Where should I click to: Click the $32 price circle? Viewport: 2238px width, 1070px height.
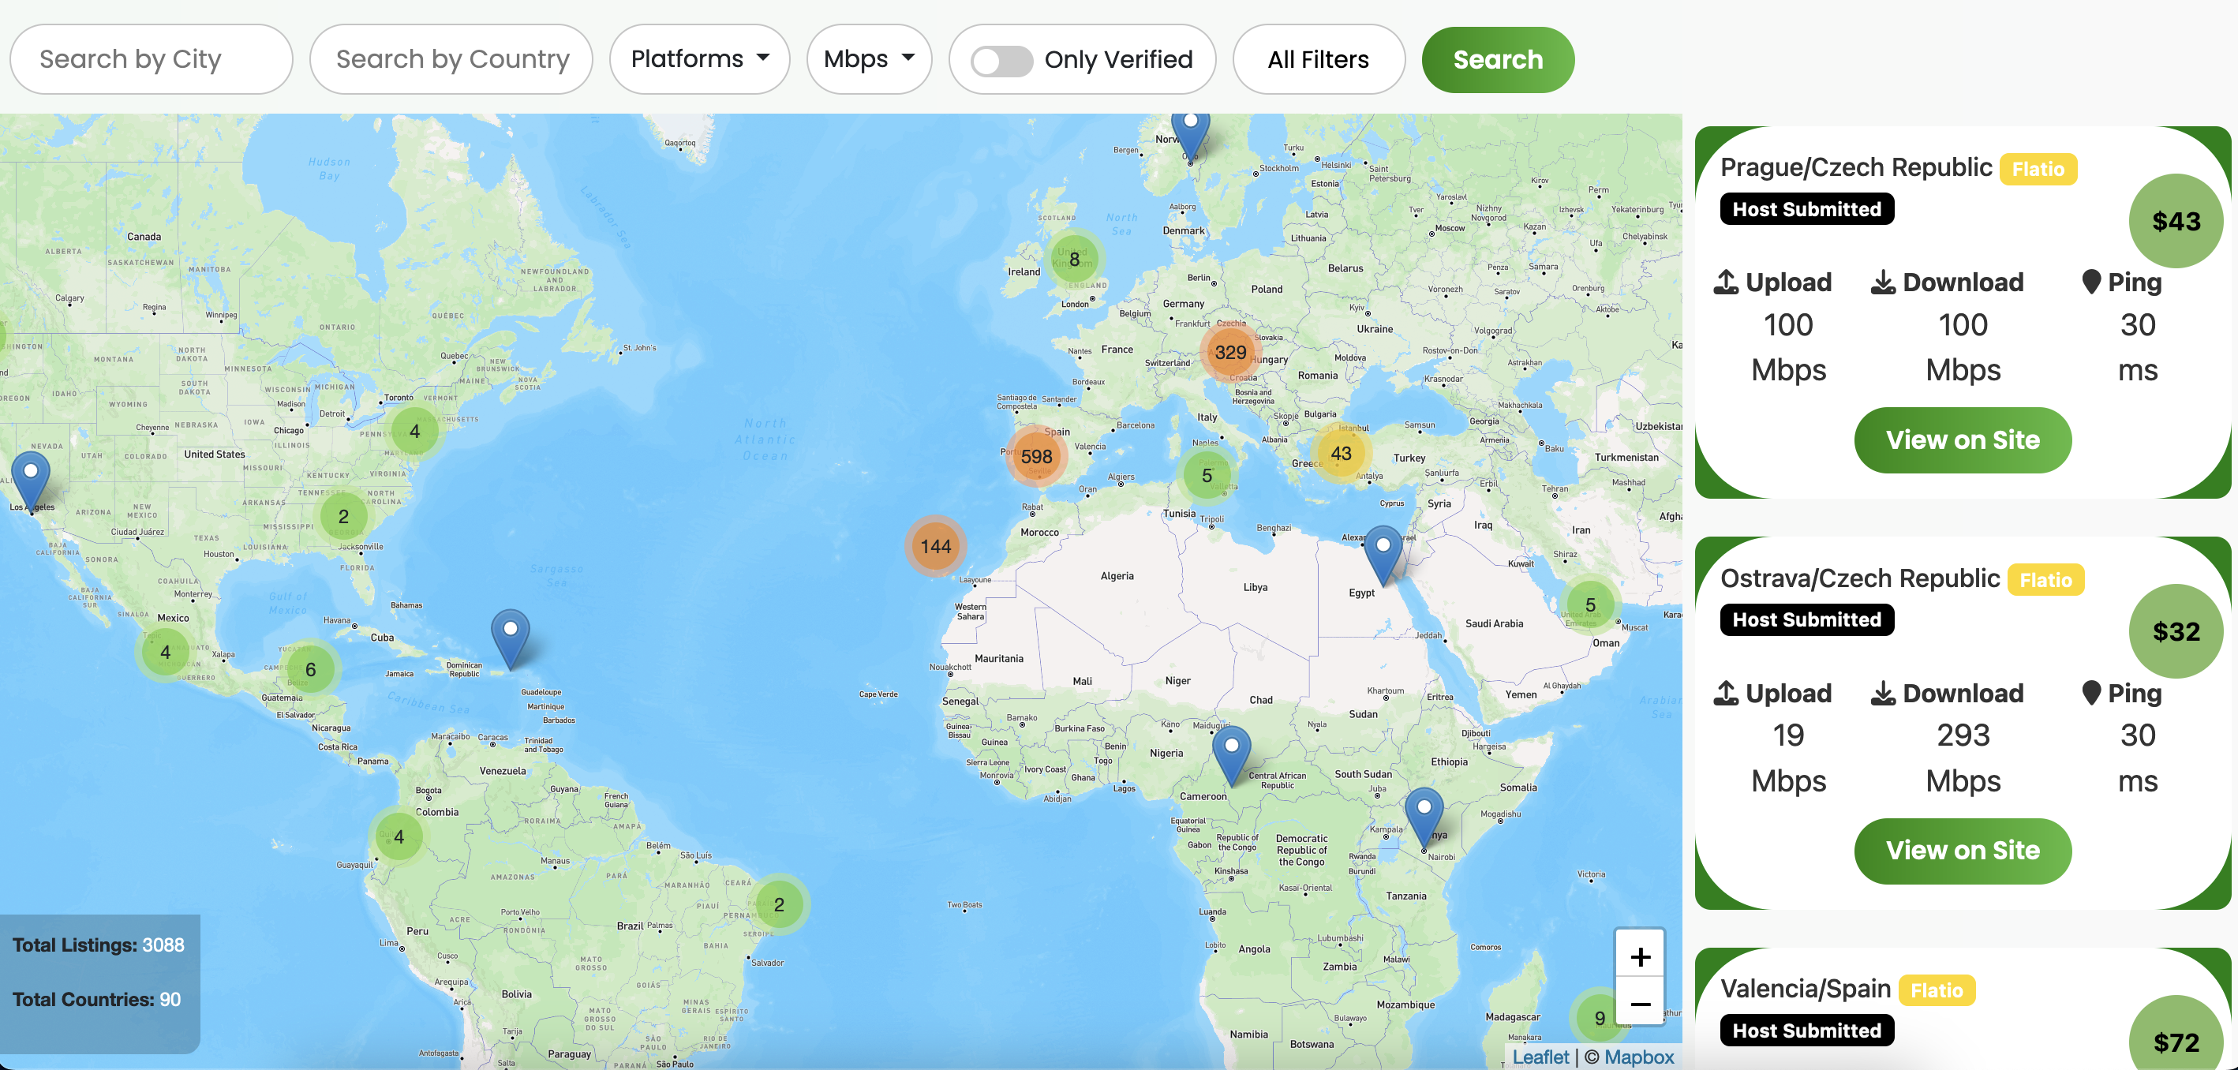pos(2176,631)
